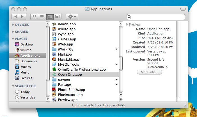This screenshot has width=197, height=117.
Task: Click the Music note sidebar icon
Action: 17,72
